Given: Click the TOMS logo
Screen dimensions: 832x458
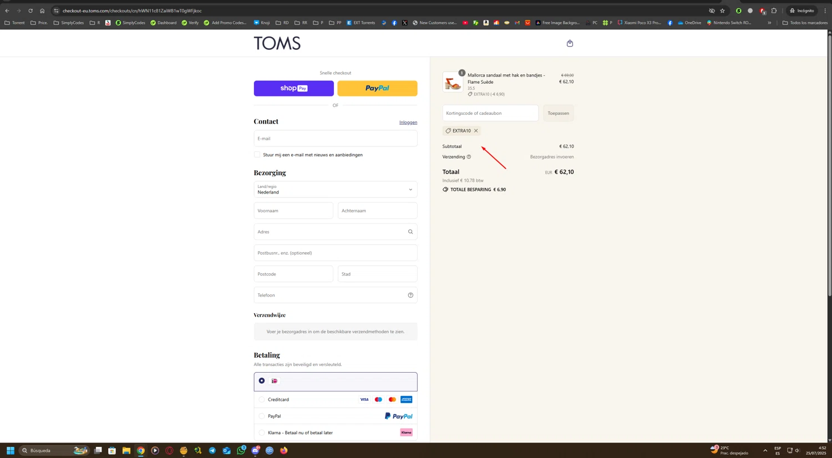Looking at the screenshot, I should [x=277, y=43].
